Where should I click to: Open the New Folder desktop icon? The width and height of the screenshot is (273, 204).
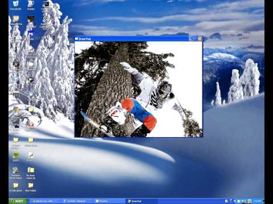(x=31, y=187)
